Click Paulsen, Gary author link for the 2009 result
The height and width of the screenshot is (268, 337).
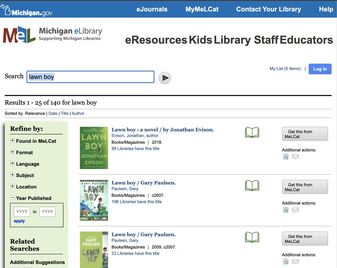pos(125,240)
